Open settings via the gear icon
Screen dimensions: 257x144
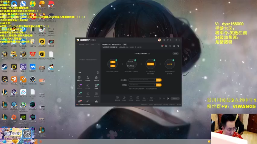168,99
